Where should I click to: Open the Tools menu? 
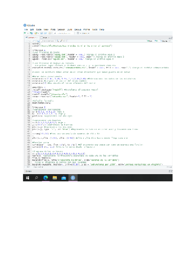click(95, 29)
